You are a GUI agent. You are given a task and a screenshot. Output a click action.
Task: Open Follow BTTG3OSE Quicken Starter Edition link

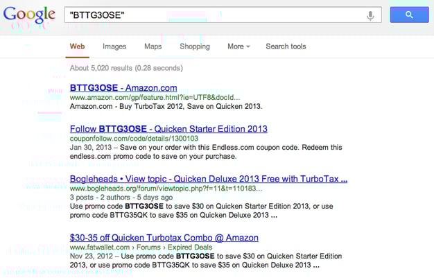coord(168,129)
